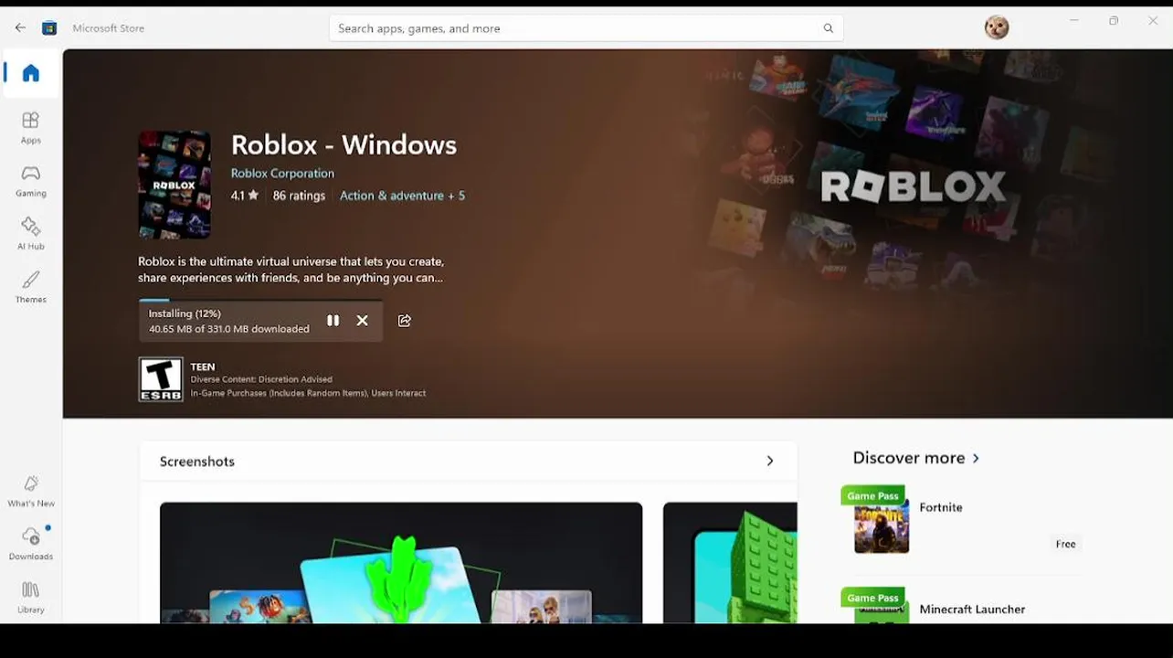Click the installation progress bar
Image resolution: width=1173 pixels, height=658 pixels.
[260, 300]
